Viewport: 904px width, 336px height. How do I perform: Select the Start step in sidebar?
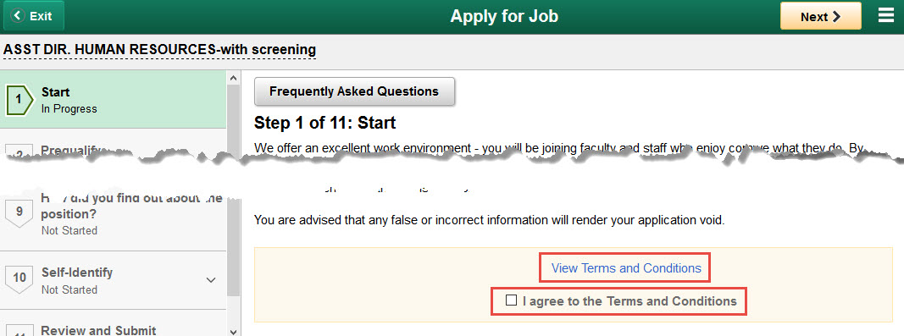pyautogui.click(x=113, y=100)
